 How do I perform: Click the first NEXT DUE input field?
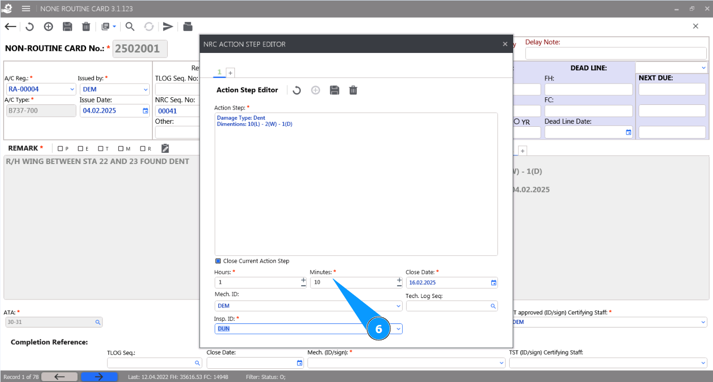click(x=672, y=90)
